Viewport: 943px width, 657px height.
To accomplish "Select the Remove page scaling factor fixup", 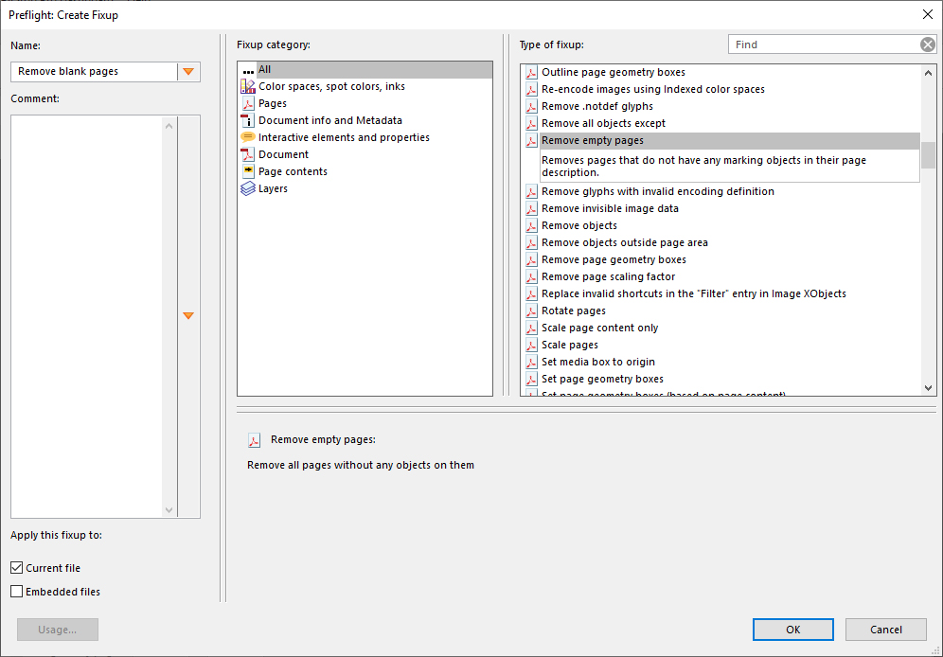I will click(606, 276).
